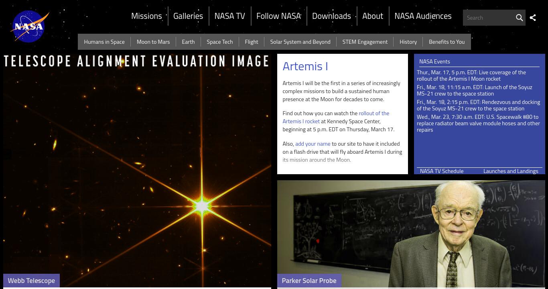Open U.S. Spacewalk #80 event
Viewport: 548px width, 289px height.
tap(478, 123)
